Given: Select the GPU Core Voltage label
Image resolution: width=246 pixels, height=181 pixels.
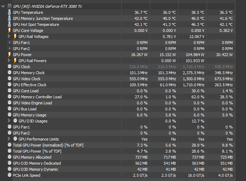Looking at the screenshot, I should [28, 31].
